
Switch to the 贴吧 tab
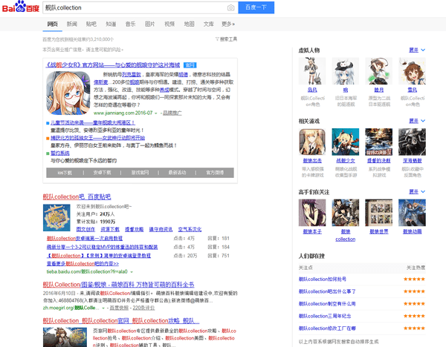tap(91, 24)
